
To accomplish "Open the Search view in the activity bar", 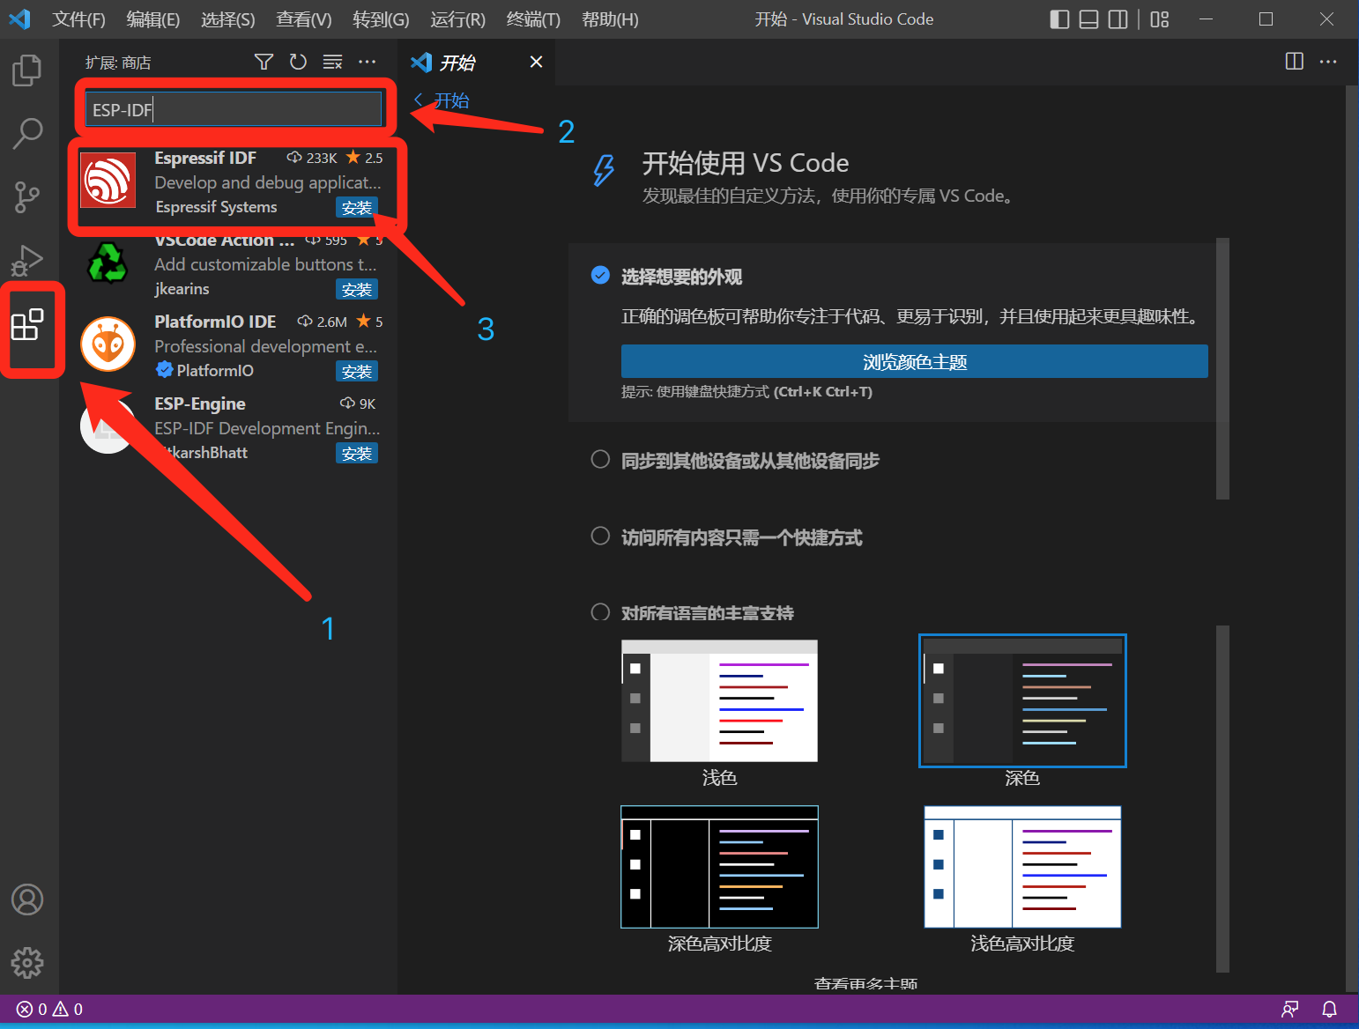I will (x=27, y=134).
